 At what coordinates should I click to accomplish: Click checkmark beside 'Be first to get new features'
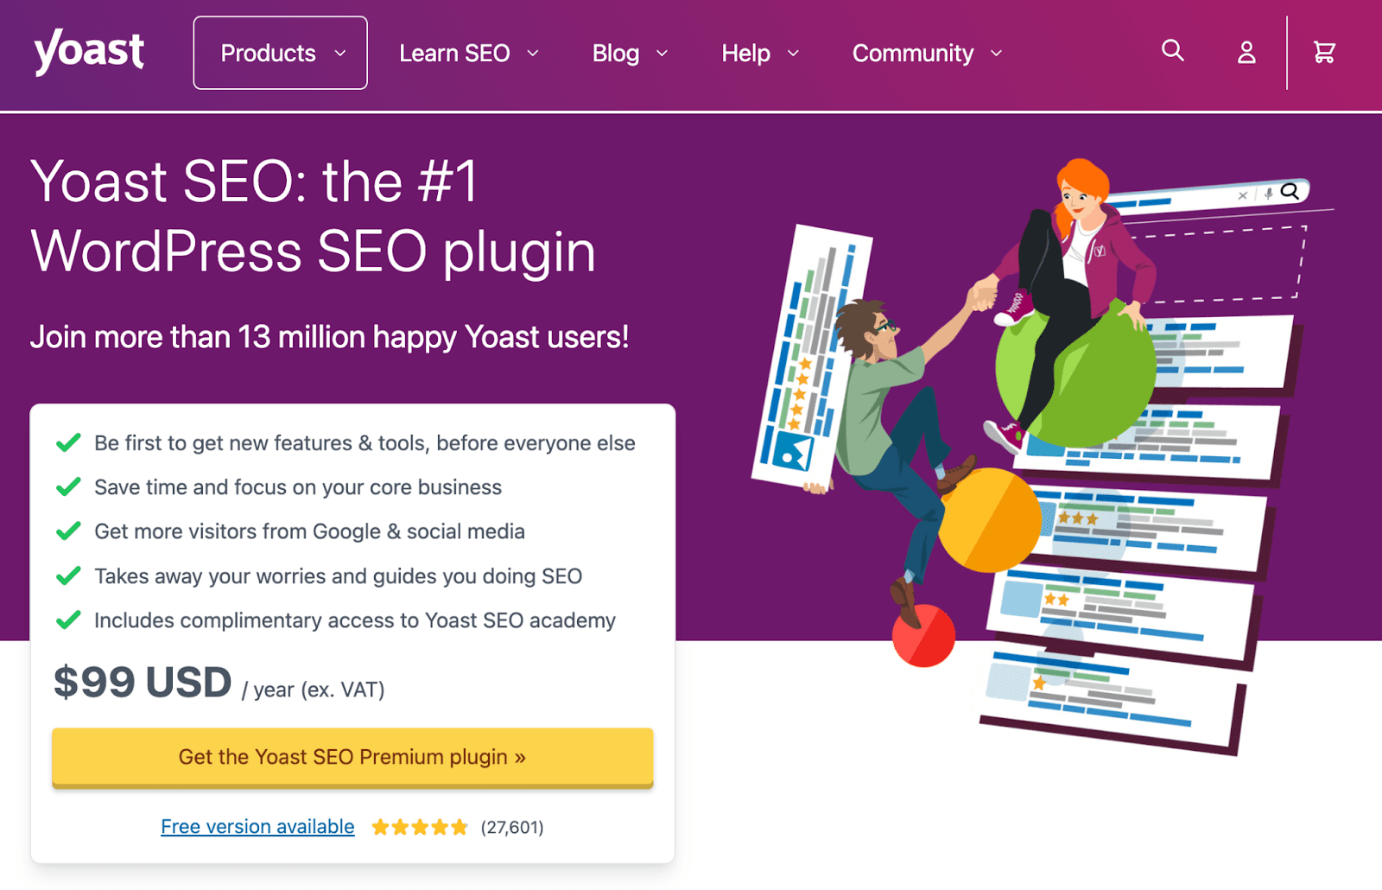(x=68, y=443)
